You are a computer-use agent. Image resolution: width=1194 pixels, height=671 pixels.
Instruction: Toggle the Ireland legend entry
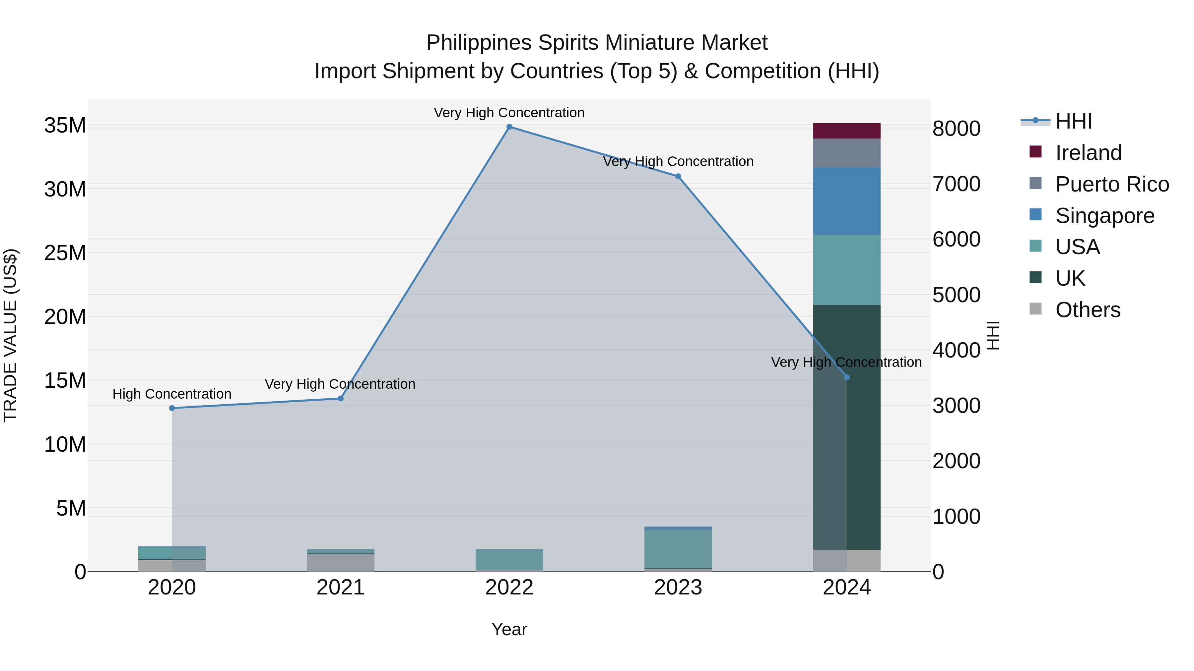[1075, 153]
